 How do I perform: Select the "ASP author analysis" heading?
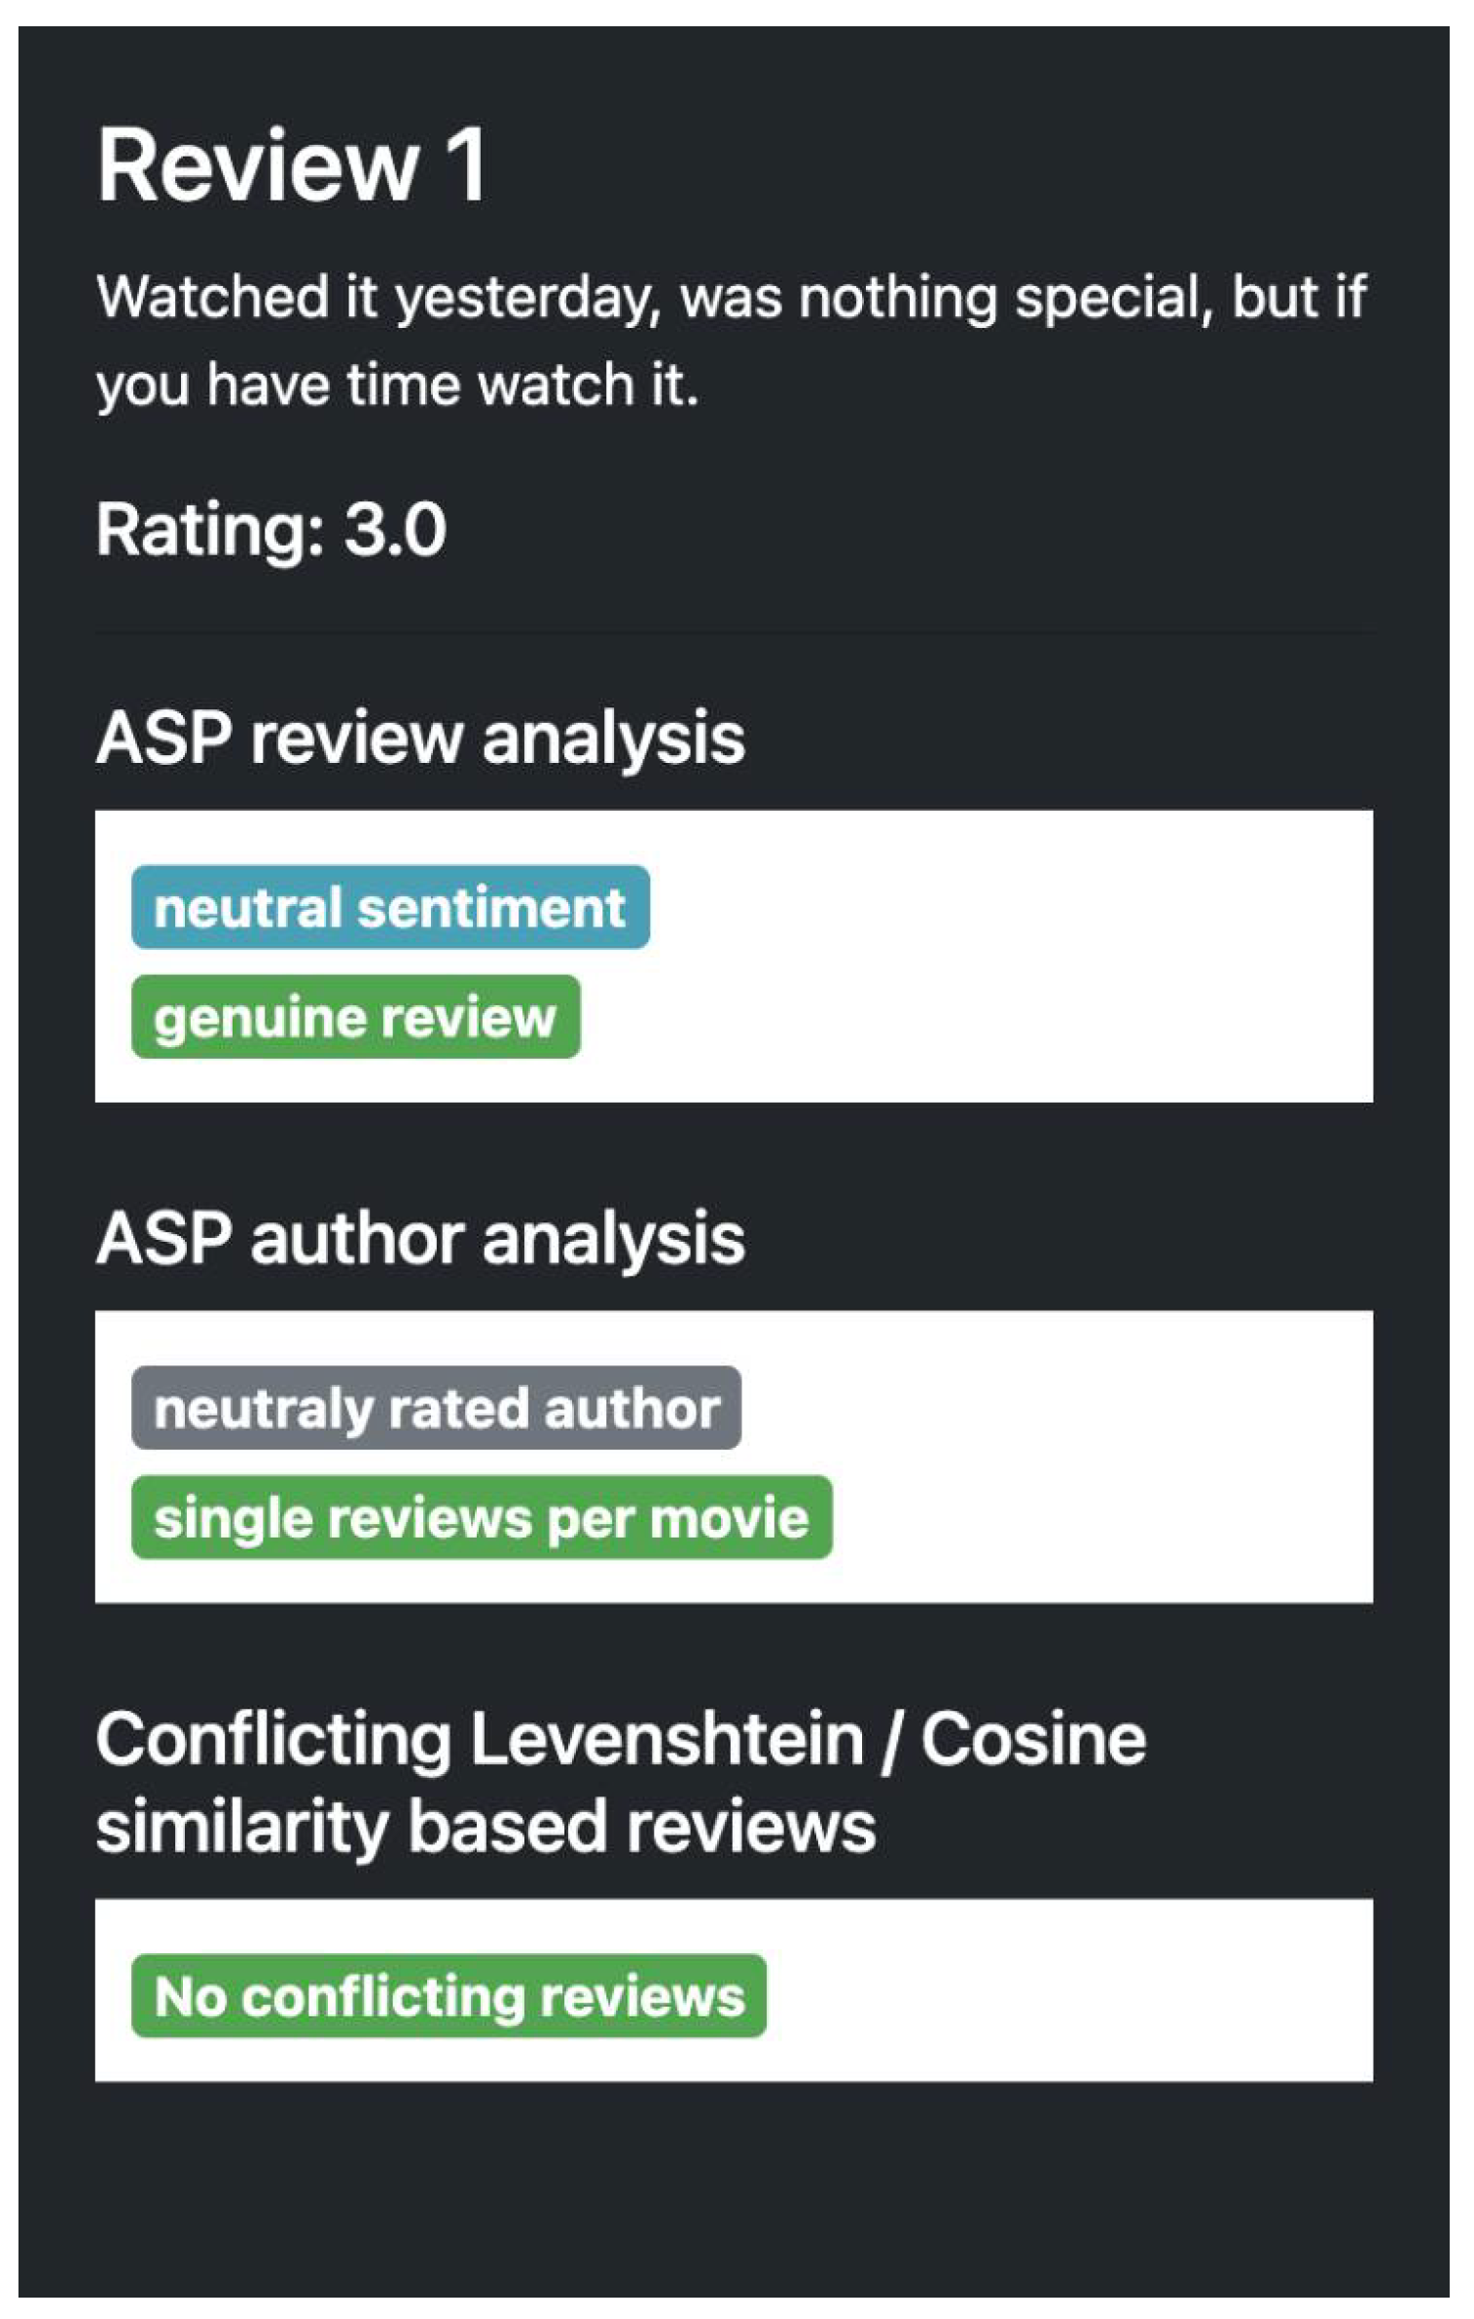pos(420,1239)
